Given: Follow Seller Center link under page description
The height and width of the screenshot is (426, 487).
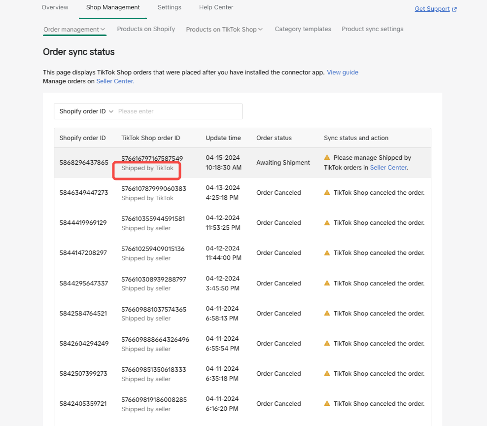Looking at the screenshot, I should click(115, 81).
